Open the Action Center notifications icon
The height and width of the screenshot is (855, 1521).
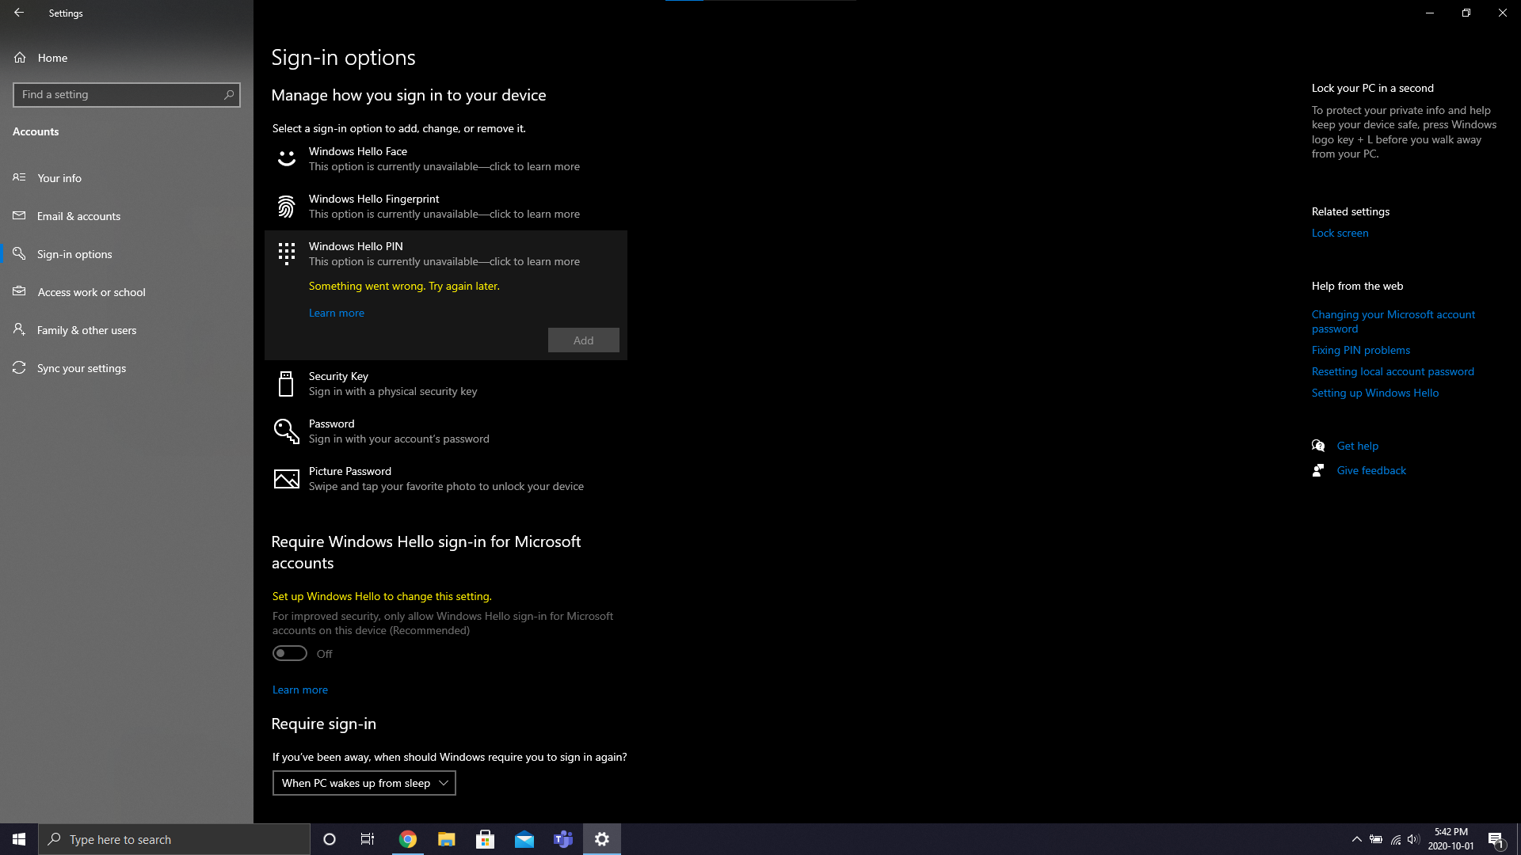point(1496,839)
